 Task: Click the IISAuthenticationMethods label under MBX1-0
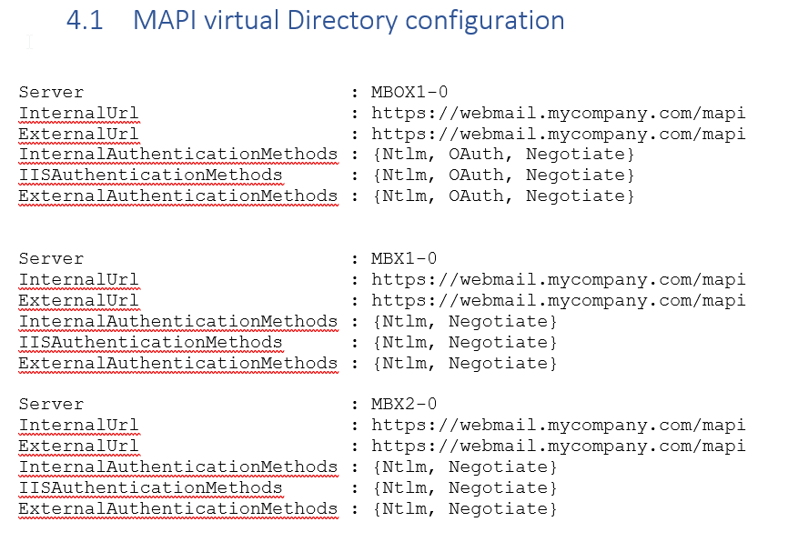pos(150,342)
